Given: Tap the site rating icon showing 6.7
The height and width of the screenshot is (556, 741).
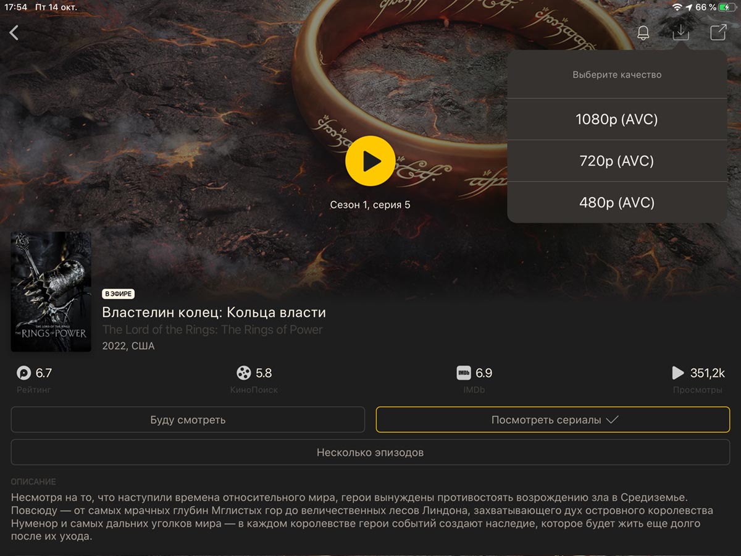Looking at the screenshot, I should (23, 373).
